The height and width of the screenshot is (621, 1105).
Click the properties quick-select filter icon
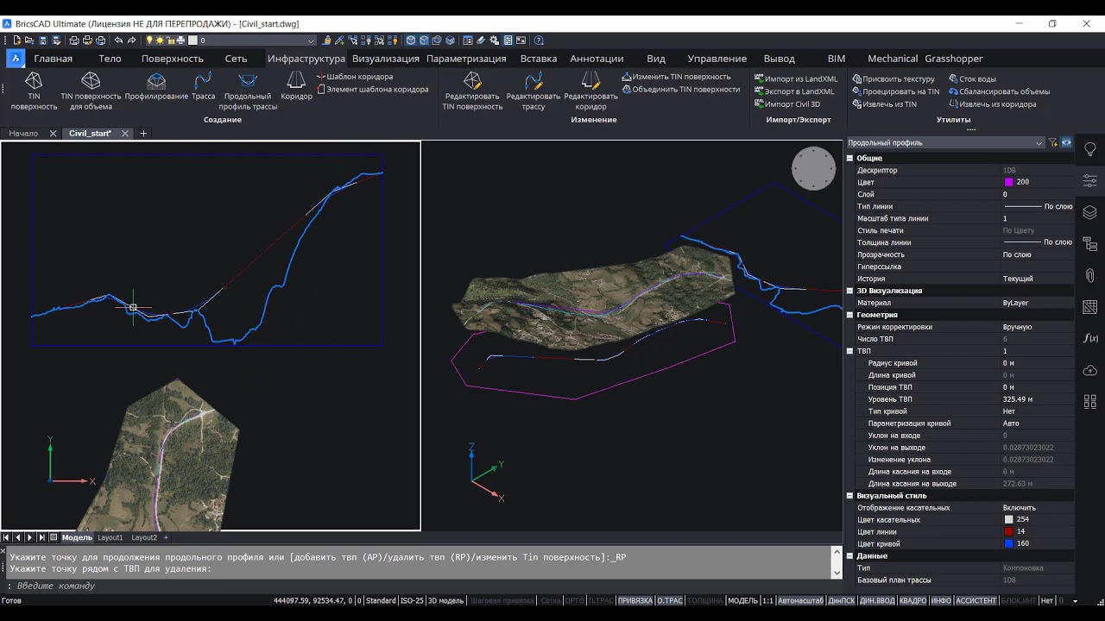click(x=1053, y=143)
